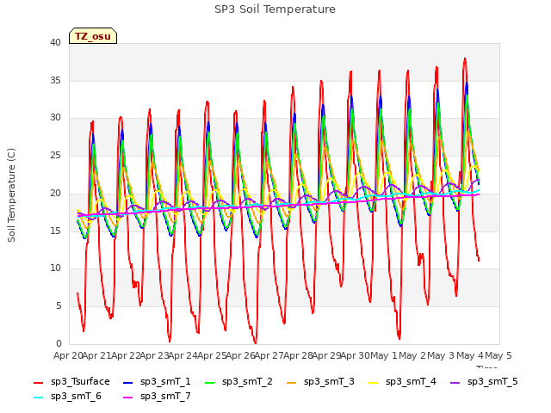Viewport: 551px width, 413px height.
Task: Click the 15 y-axis tick label
Action: pos(55,231)
